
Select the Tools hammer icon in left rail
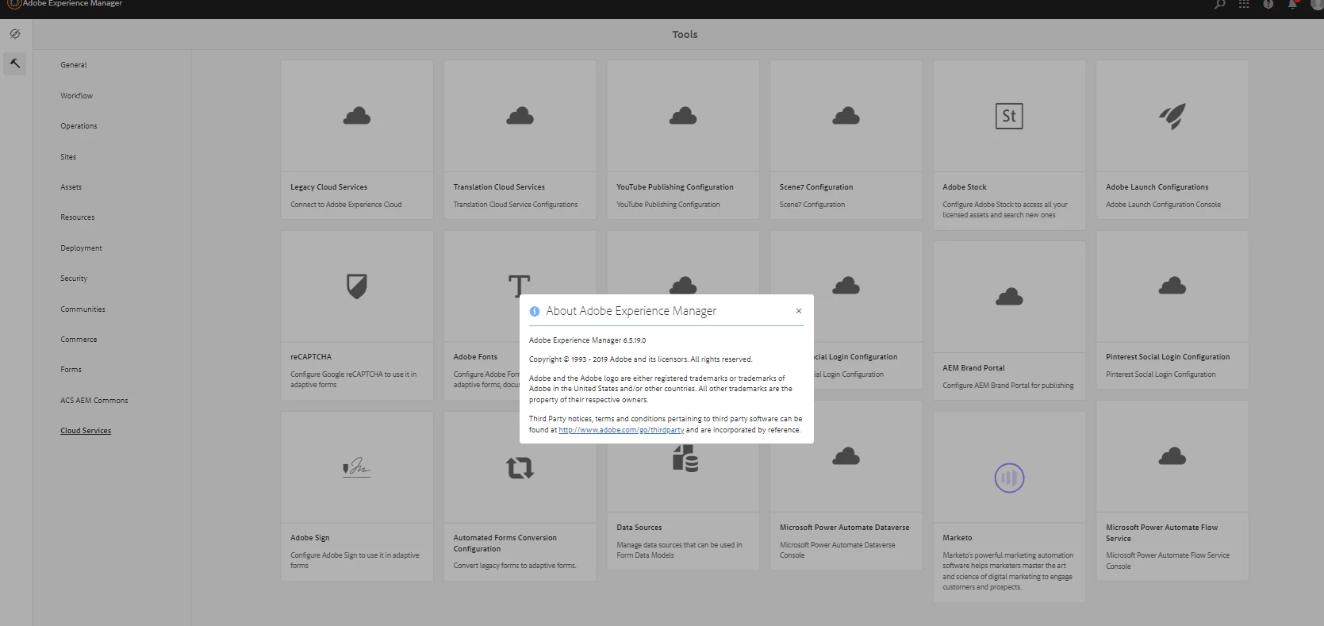coord(15,63)
